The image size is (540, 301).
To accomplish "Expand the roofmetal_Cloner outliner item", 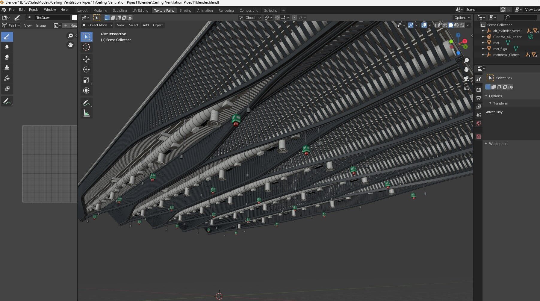I will (x=483, y=55).
